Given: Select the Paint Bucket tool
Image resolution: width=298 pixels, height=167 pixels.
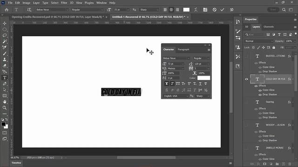Looking at the screenshot, I should (5, 72).
